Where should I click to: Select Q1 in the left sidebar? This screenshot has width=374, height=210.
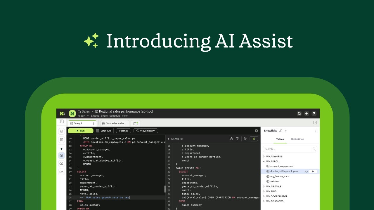point(61,156)
